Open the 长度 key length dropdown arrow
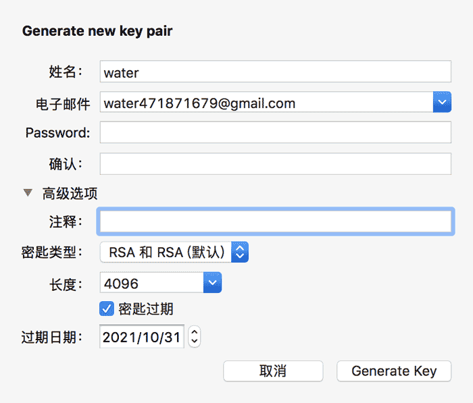The width and height of the screenshot is (473, 403). pos(212,284)
